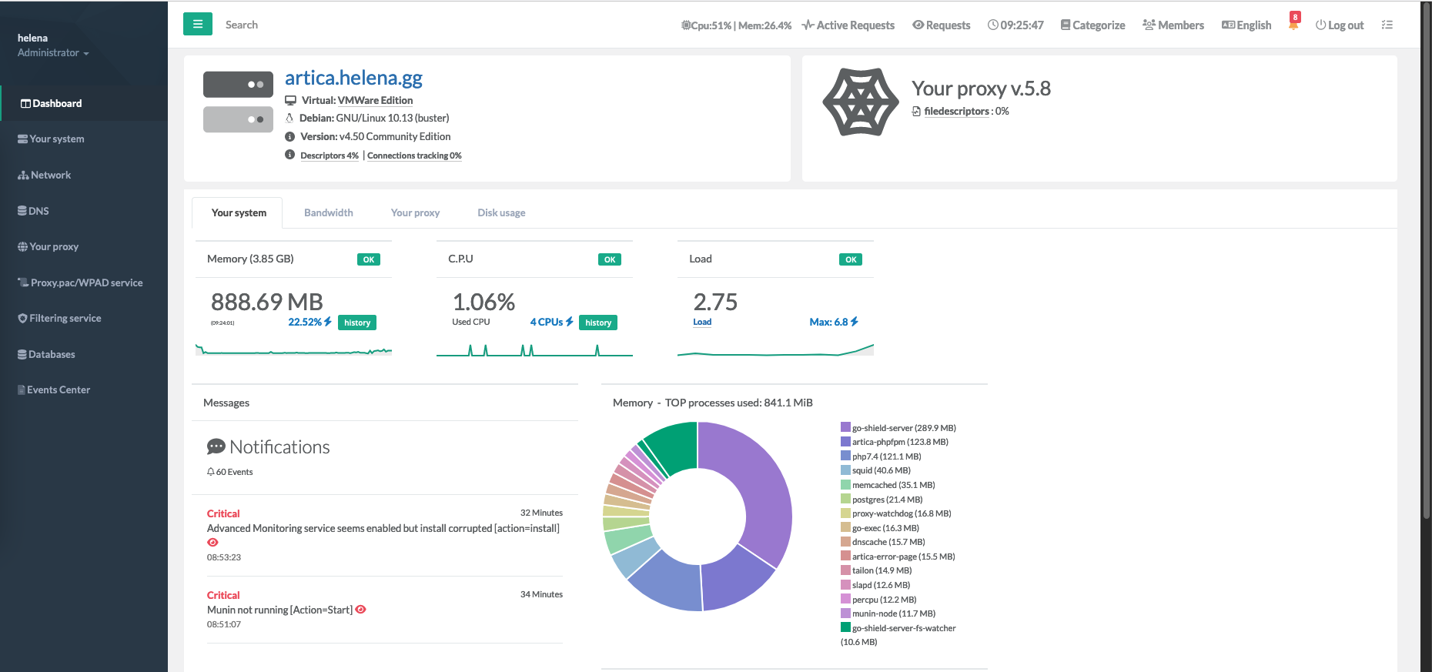Switch to the Bandwidth tab
Screen dimensions: 1432x672
point(328,213)
